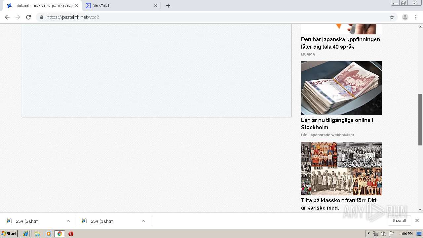Click the 4:06 PM system clock
This screenshot has height=238, width=423.
[x=406, y=234]
